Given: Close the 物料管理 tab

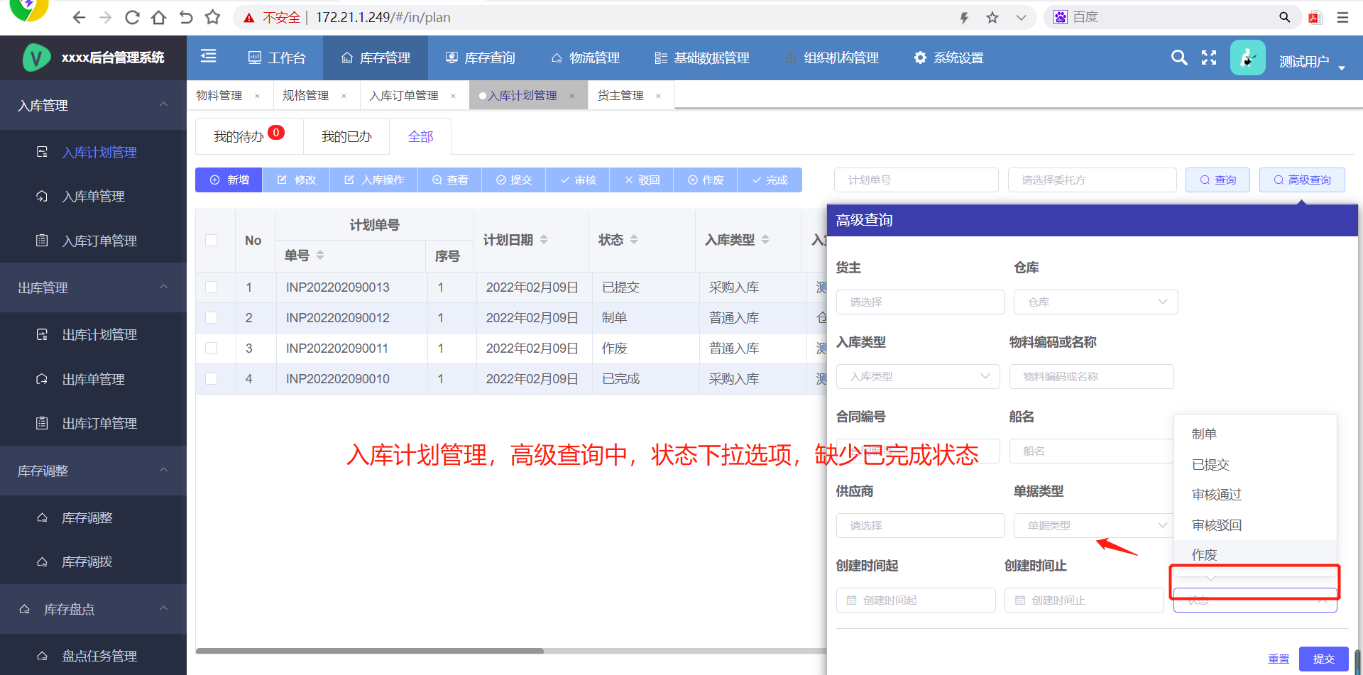Looking at the screenshot, I should [257, 96].
